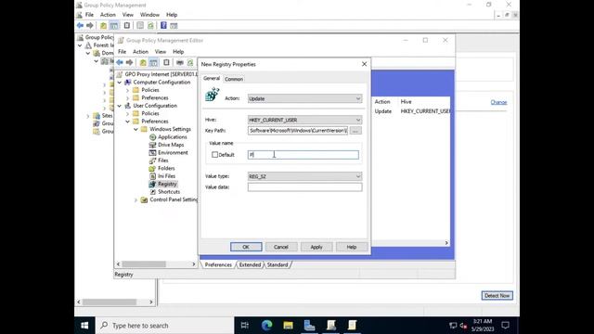Click Value data text field
Image resolution: width=594 pixels, height=334 pixels.
305,187
